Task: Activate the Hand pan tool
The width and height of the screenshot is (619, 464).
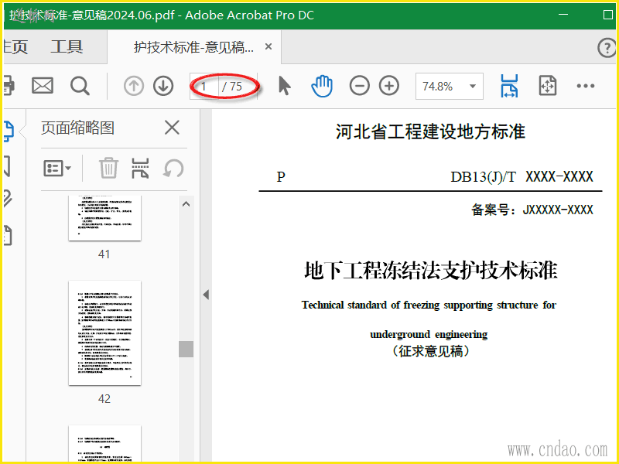Action: [322, 86]
